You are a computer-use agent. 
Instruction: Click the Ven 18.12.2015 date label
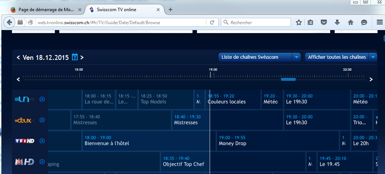pos(46,58)
